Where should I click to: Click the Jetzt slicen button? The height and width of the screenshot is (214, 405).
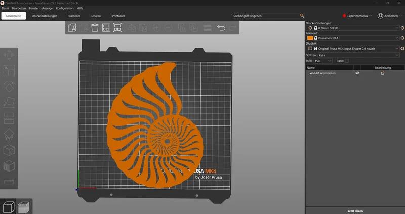coord(355,211)
